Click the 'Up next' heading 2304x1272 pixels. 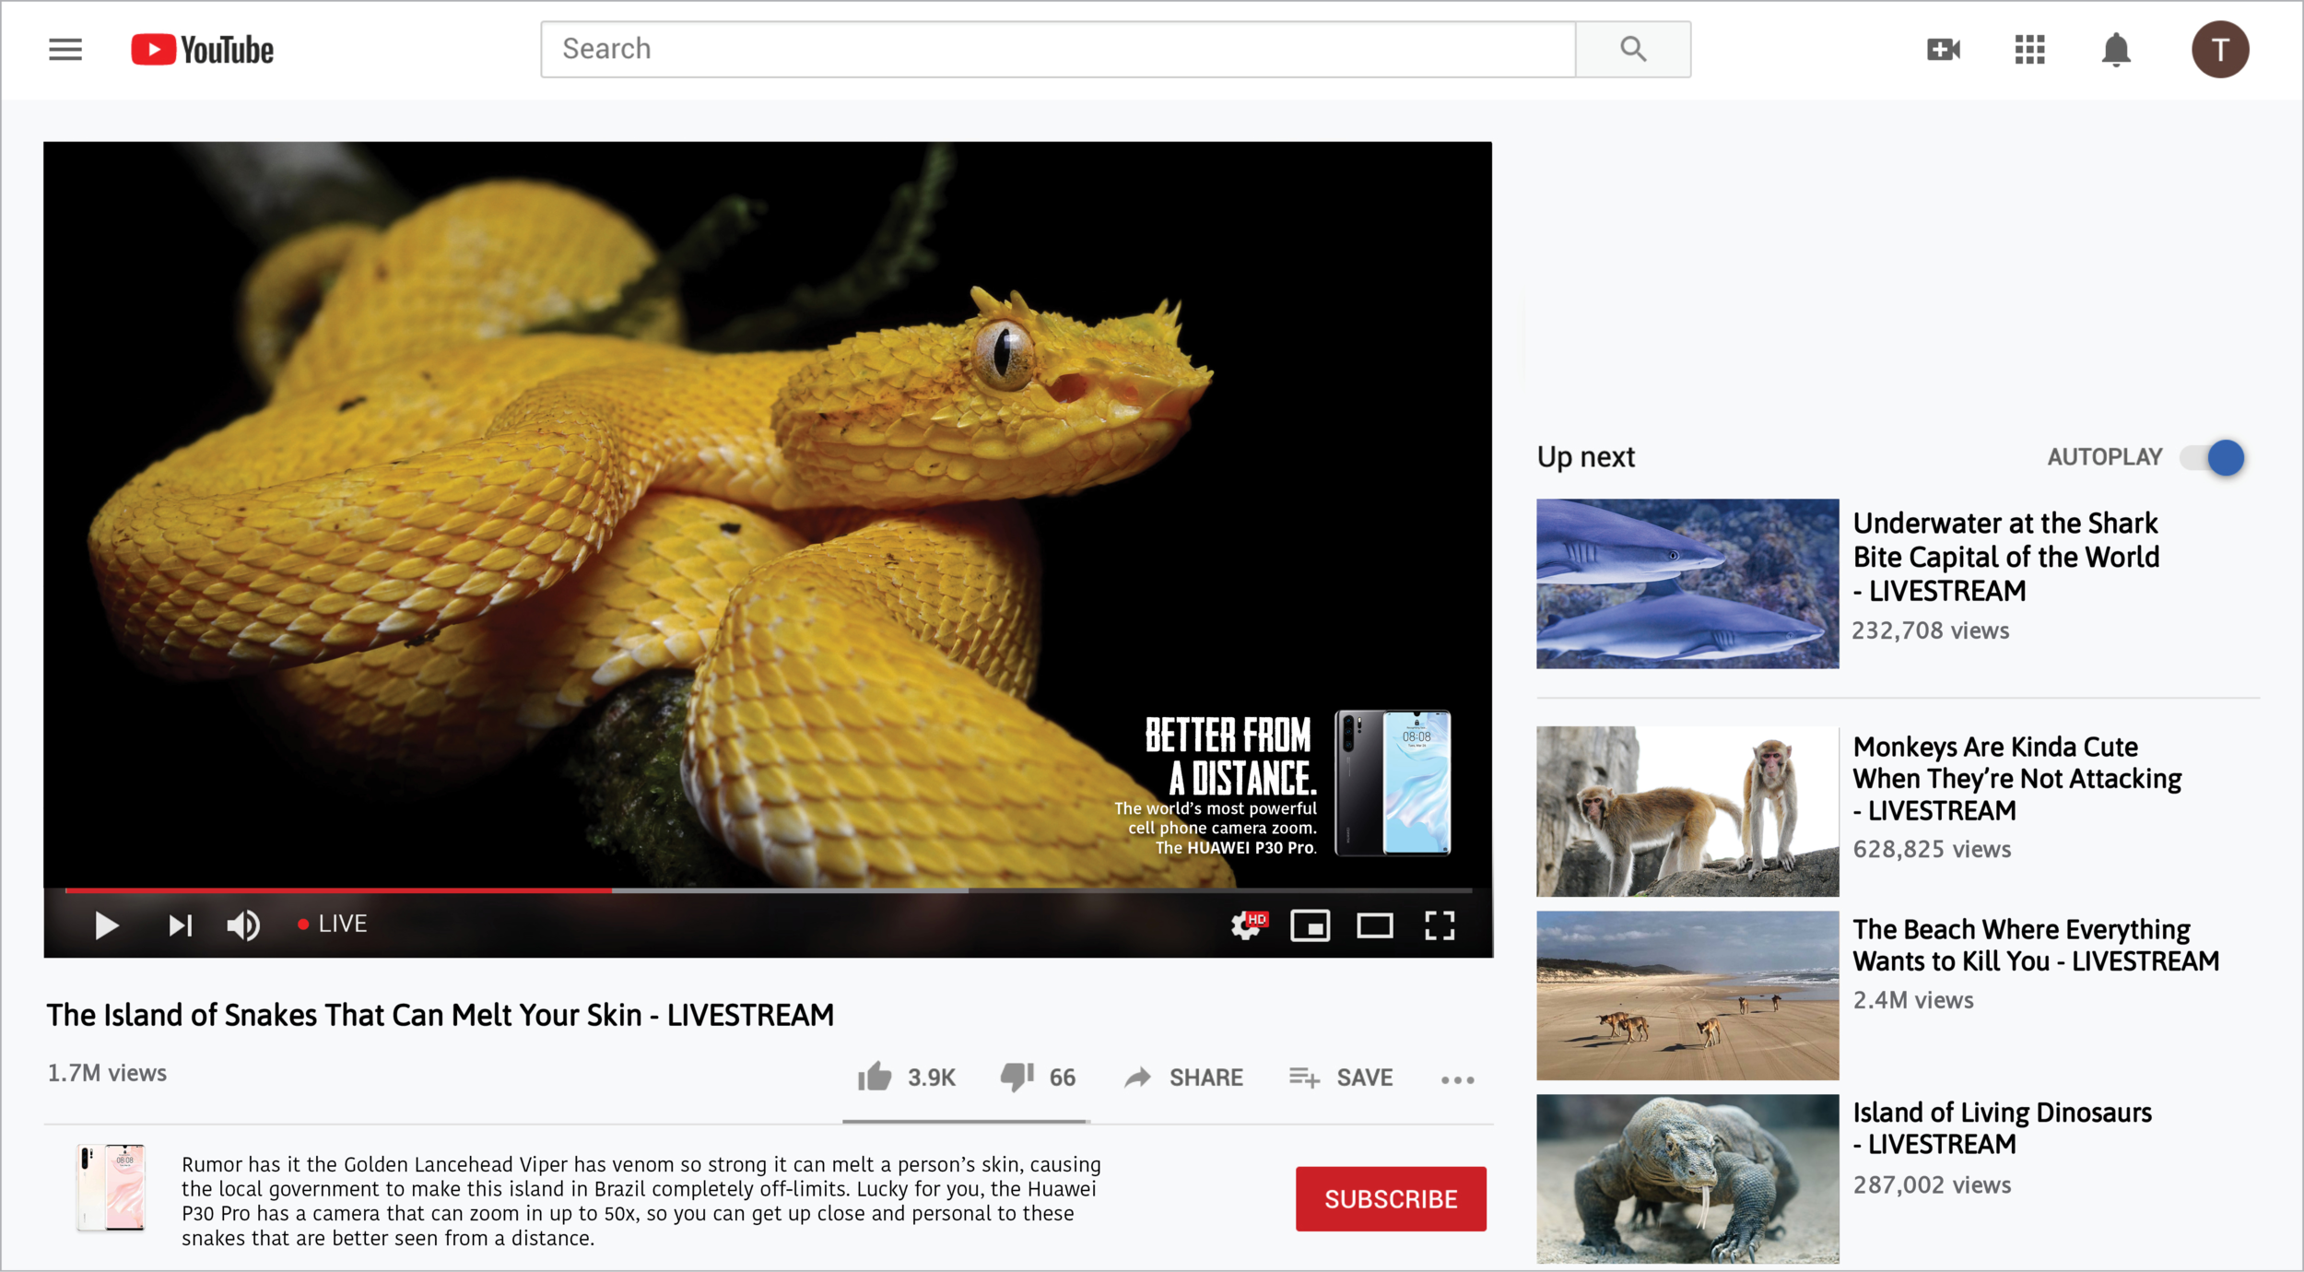click(1585, 457)
